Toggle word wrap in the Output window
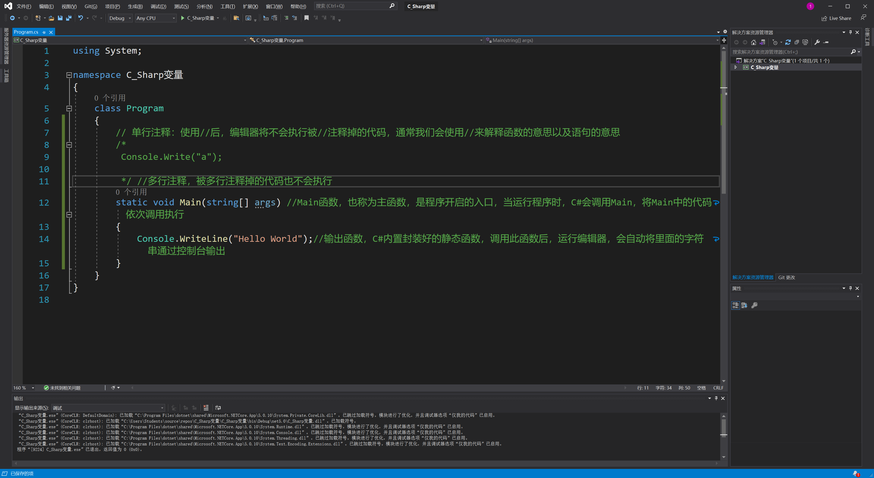This screenshot has height=478, width=874. (218, 408)
